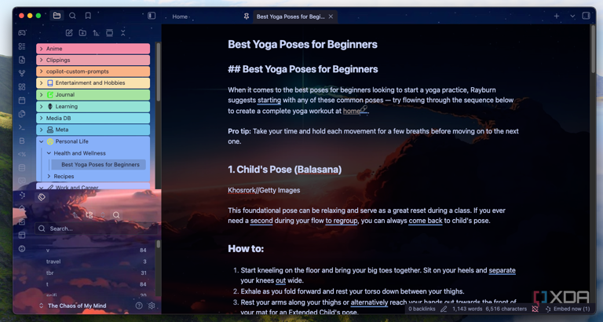Screen dimensions: 603x322
Task: Toggle pin on the yoga note tab
Action: click(246, 16)
